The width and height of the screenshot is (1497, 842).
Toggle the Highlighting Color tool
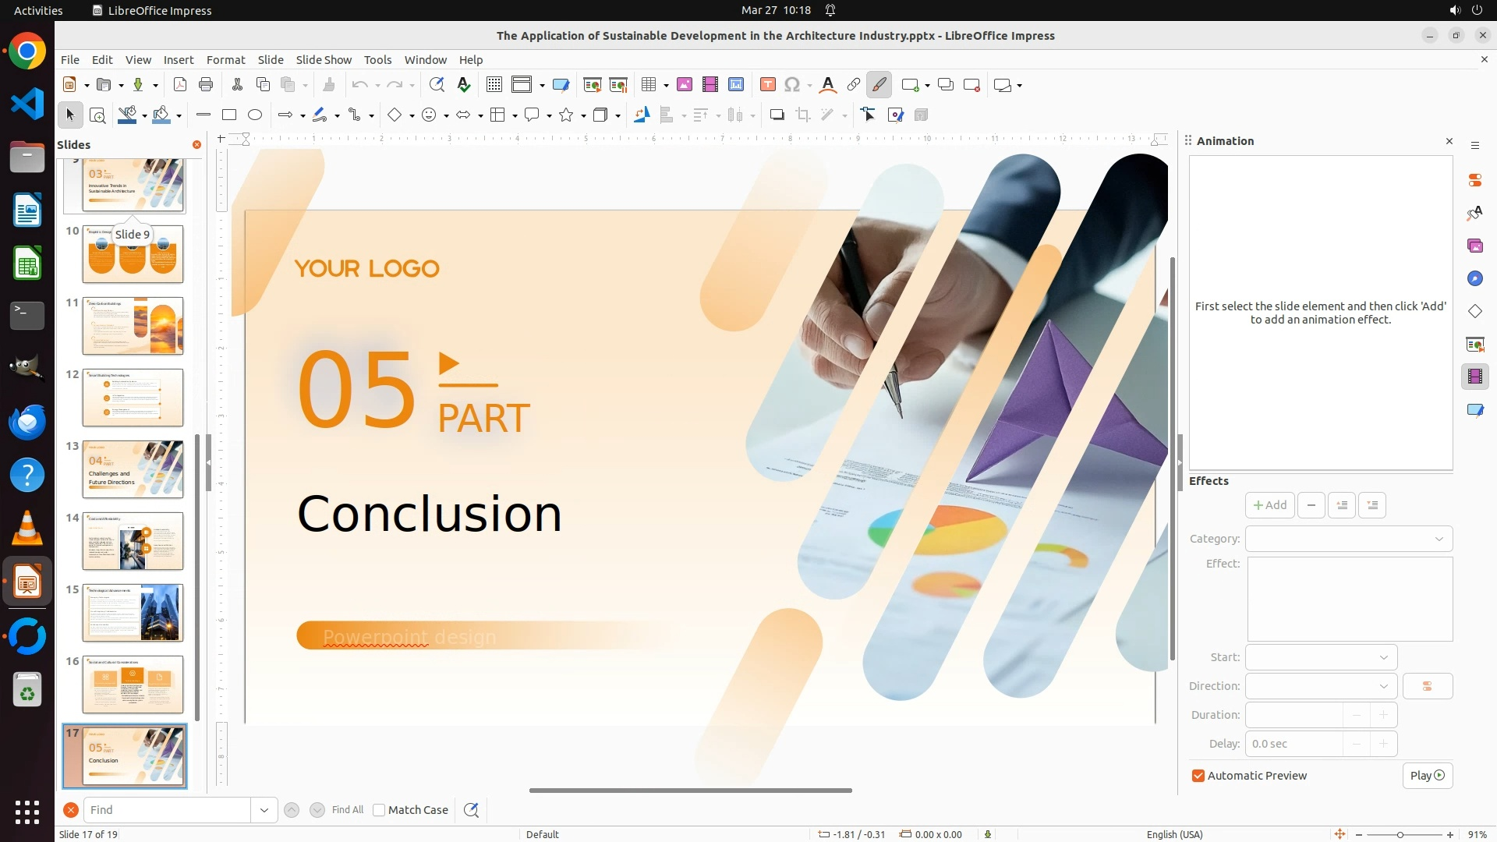879,85
